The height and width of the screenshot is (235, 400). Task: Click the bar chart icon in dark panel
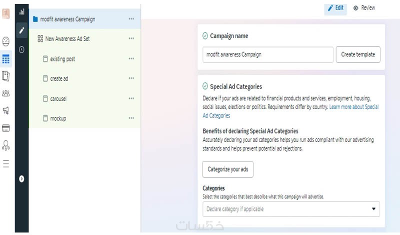(x=21, y=11)
